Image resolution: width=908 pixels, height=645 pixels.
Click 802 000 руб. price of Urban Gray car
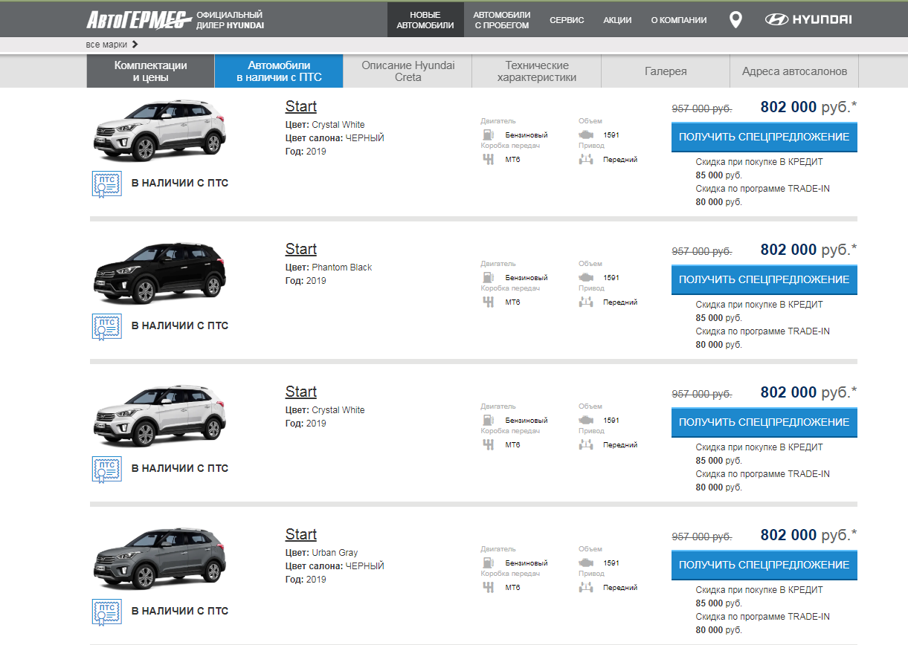pos(808,535)
